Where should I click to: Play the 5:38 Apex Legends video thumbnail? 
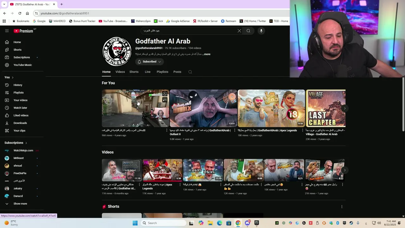pyautogui.click(x=162, y=170)
